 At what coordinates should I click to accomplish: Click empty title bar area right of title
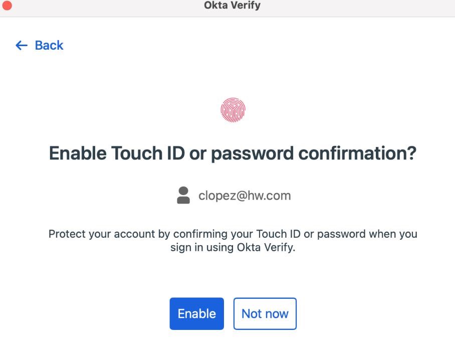point(351,6)
